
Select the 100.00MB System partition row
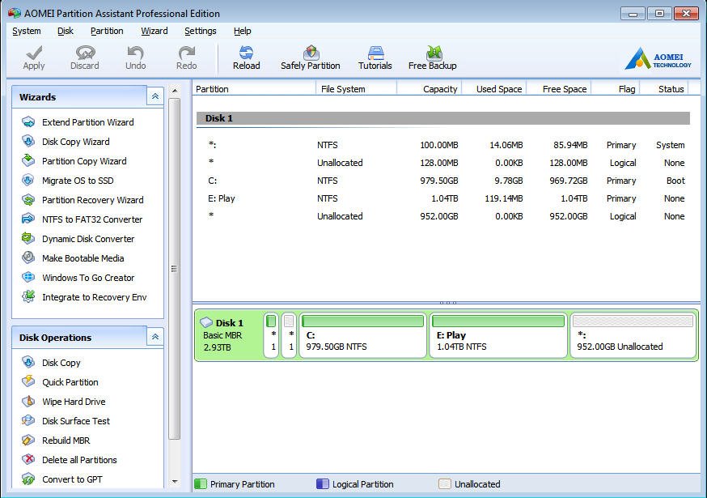[x=442, y=145]
